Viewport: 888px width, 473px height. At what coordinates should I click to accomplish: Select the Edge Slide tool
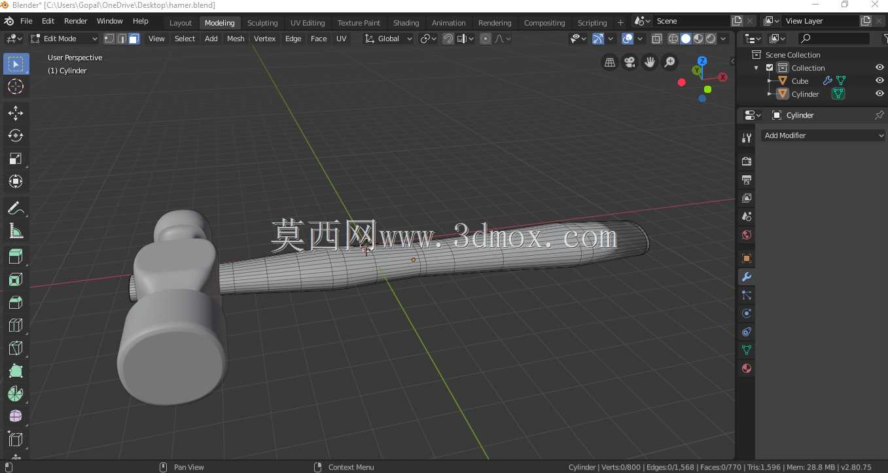click(16, 440)
